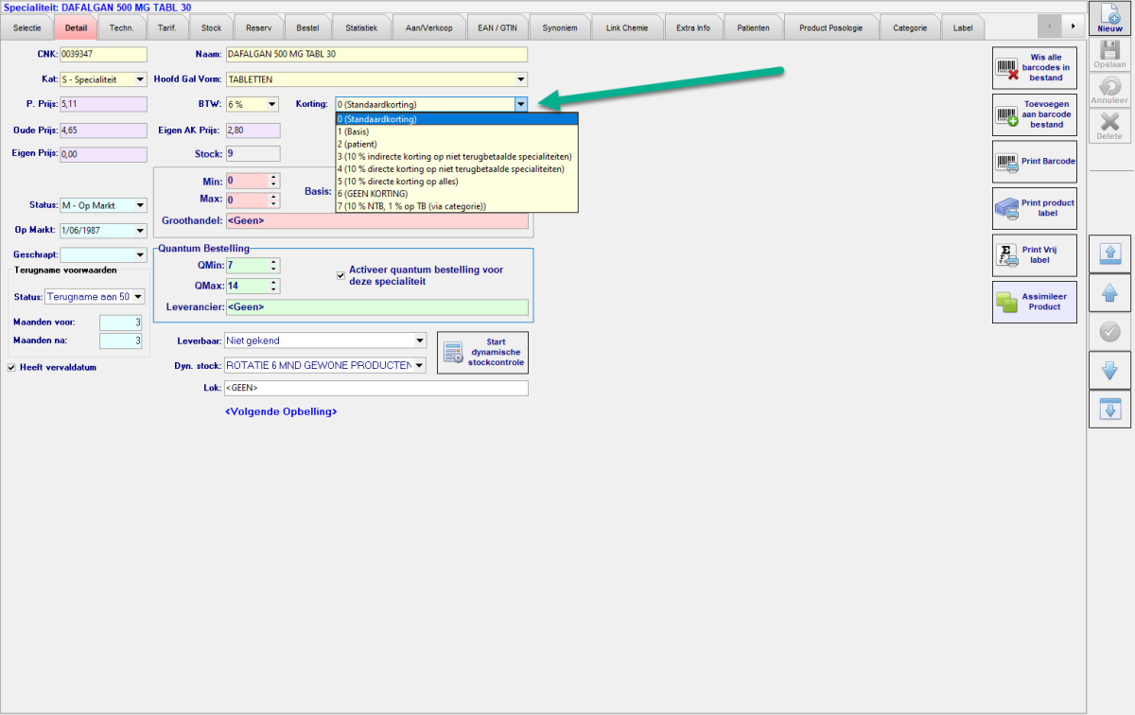
Task: Click the Assimileer Product button
Action: 1034,302
